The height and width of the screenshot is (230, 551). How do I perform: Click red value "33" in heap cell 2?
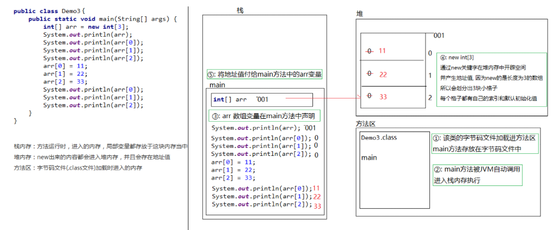point(383,96)
